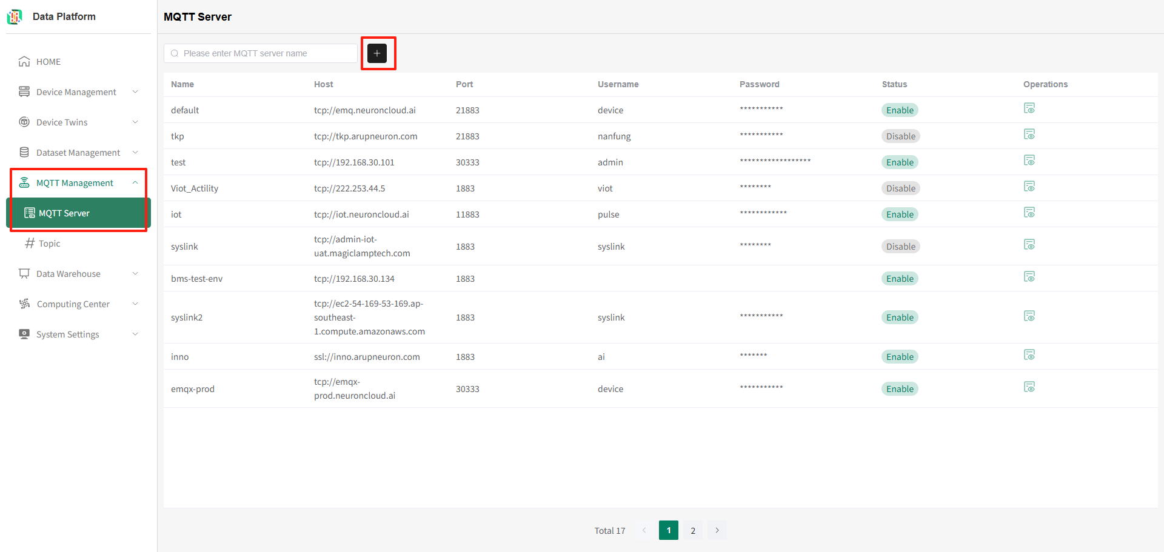Open the operations icon for the syslink2 server
Image resolution: width=1164 pixels, height=552 pixels.
[1029, 316]
